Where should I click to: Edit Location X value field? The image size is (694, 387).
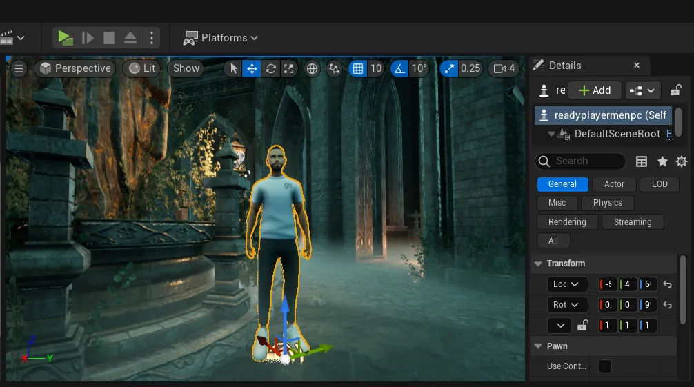608,284
